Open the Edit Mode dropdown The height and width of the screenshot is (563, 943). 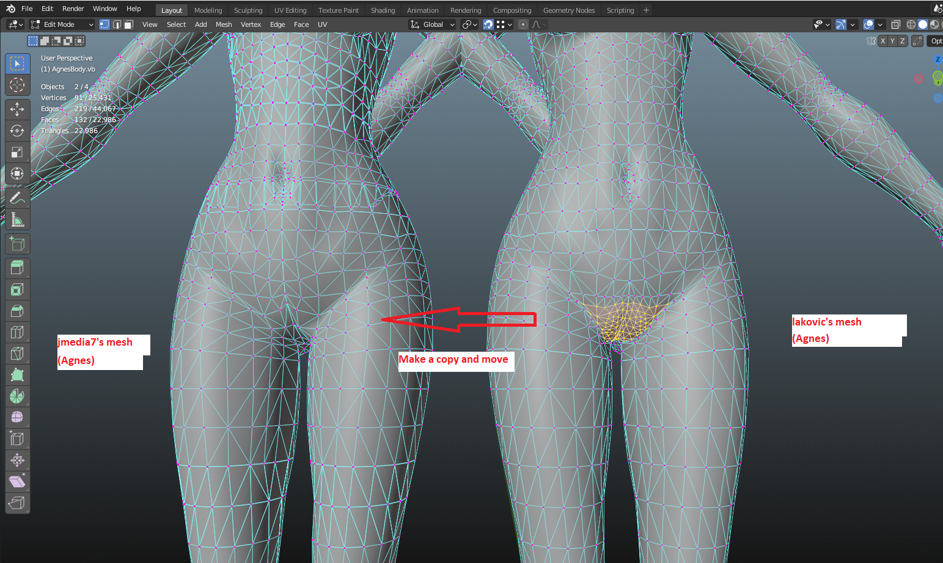(x=62, y=24)
